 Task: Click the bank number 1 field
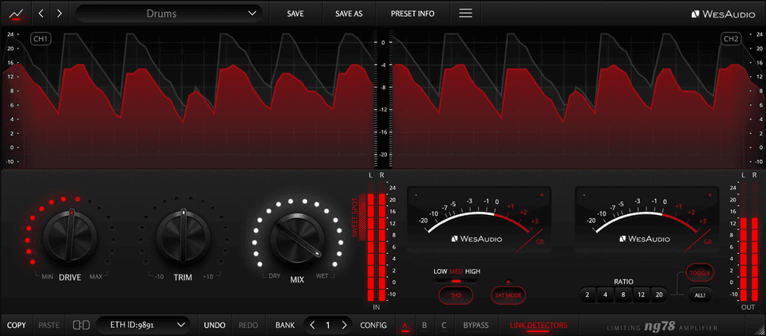328,325
